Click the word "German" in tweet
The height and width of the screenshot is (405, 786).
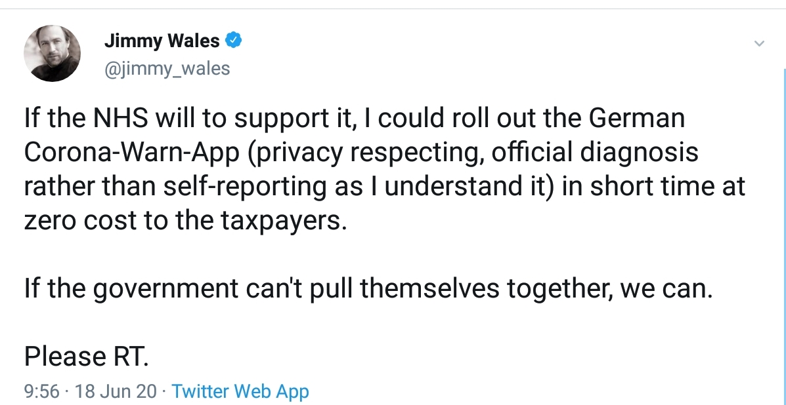(x=637, y=118)
